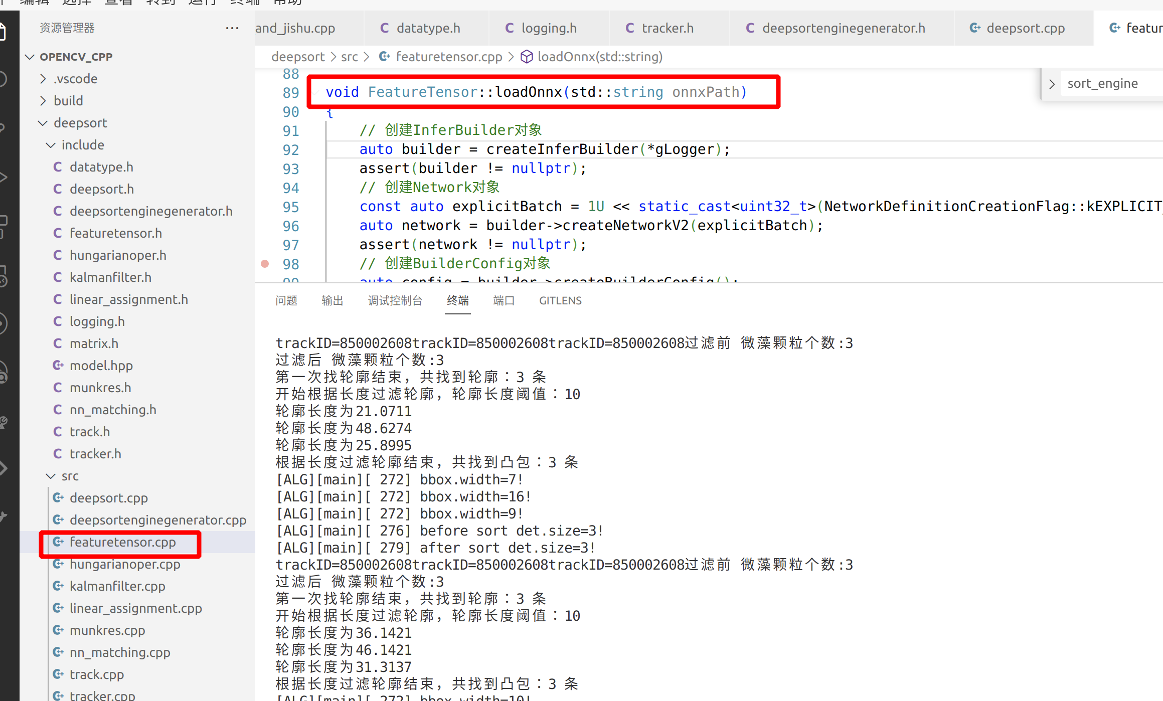The image size is (1163, 701).
Task: Switch to the 调试控制台 panel tab
Action: coord(395,300)
